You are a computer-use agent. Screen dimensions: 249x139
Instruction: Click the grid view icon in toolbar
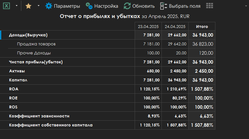point(209,6)
